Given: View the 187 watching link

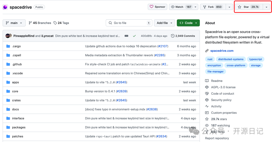Looking at the screenshot, I should click(220, 125).
